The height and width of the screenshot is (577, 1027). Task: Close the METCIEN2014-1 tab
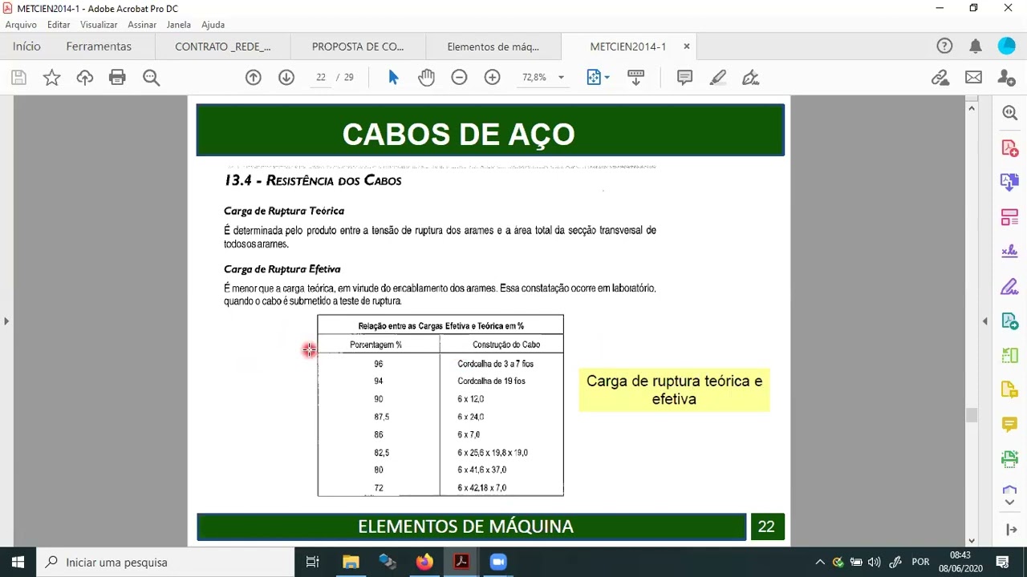(x=686, y=46)
